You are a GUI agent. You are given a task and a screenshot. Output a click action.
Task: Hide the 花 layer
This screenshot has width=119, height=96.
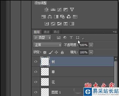pyautogui.click(x=36, y=82)
